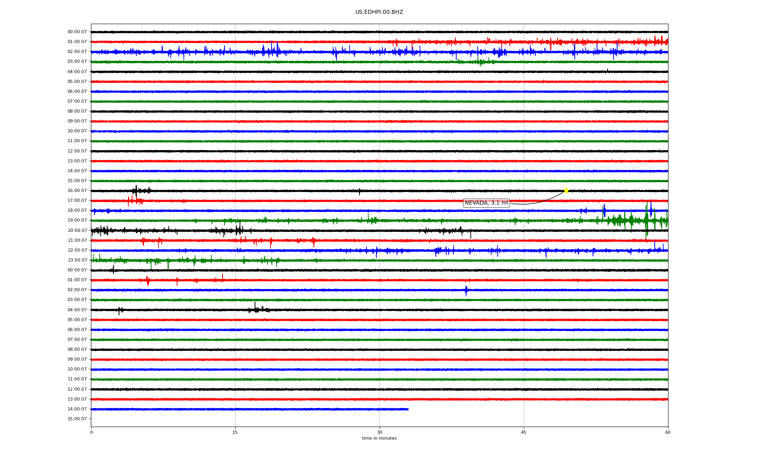Click the 23:00:07 row time label
This screenshot has height=474, width=759.
coord(77,260)
